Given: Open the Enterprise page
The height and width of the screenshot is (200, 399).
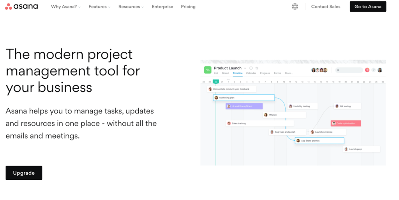Looking at the screenshot, I should tap(162, 7).
